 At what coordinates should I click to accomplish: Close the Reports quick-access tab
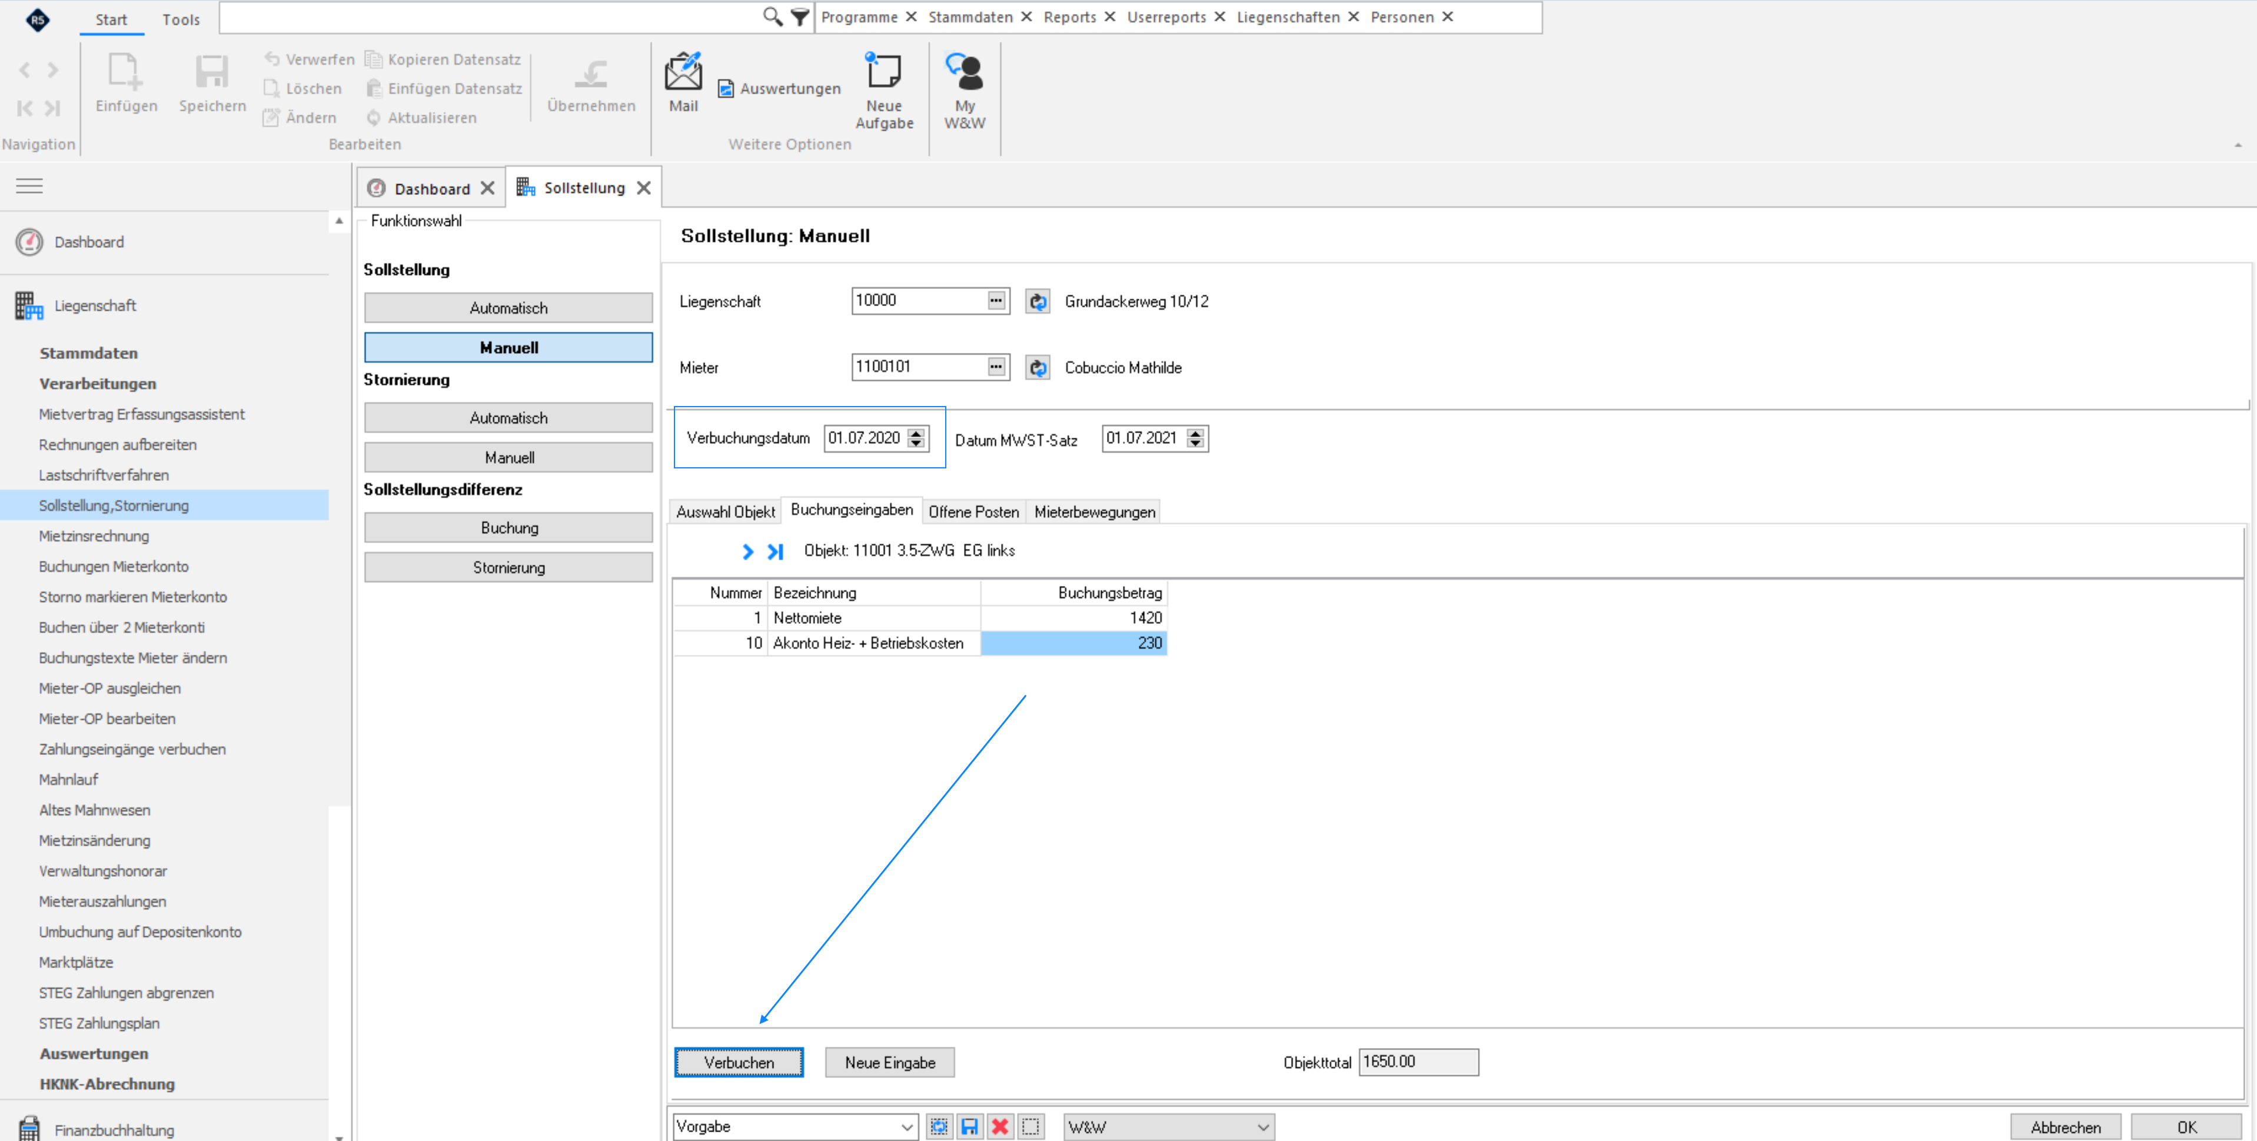coord(1109,16)
